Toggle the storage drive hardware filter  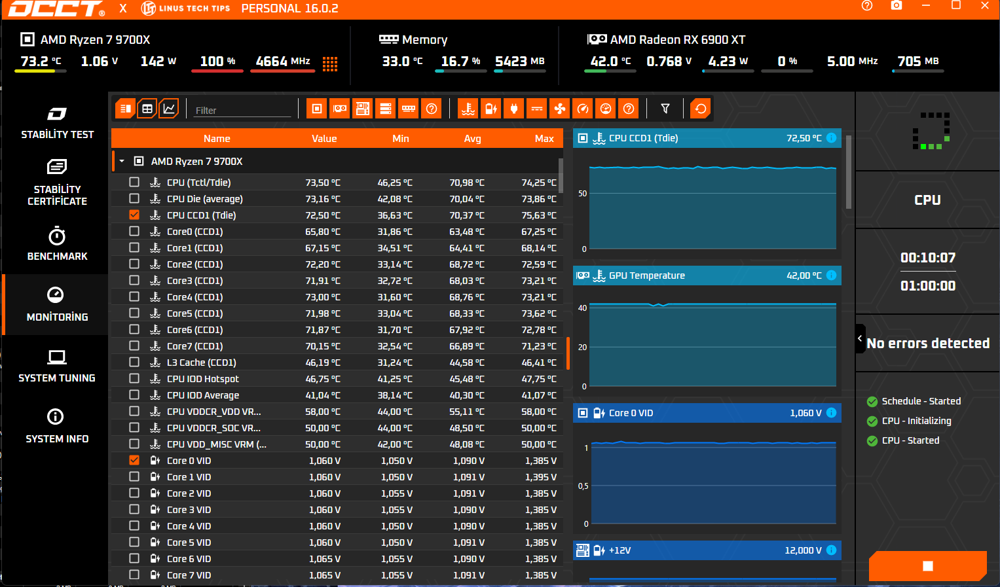coord(386,109)
